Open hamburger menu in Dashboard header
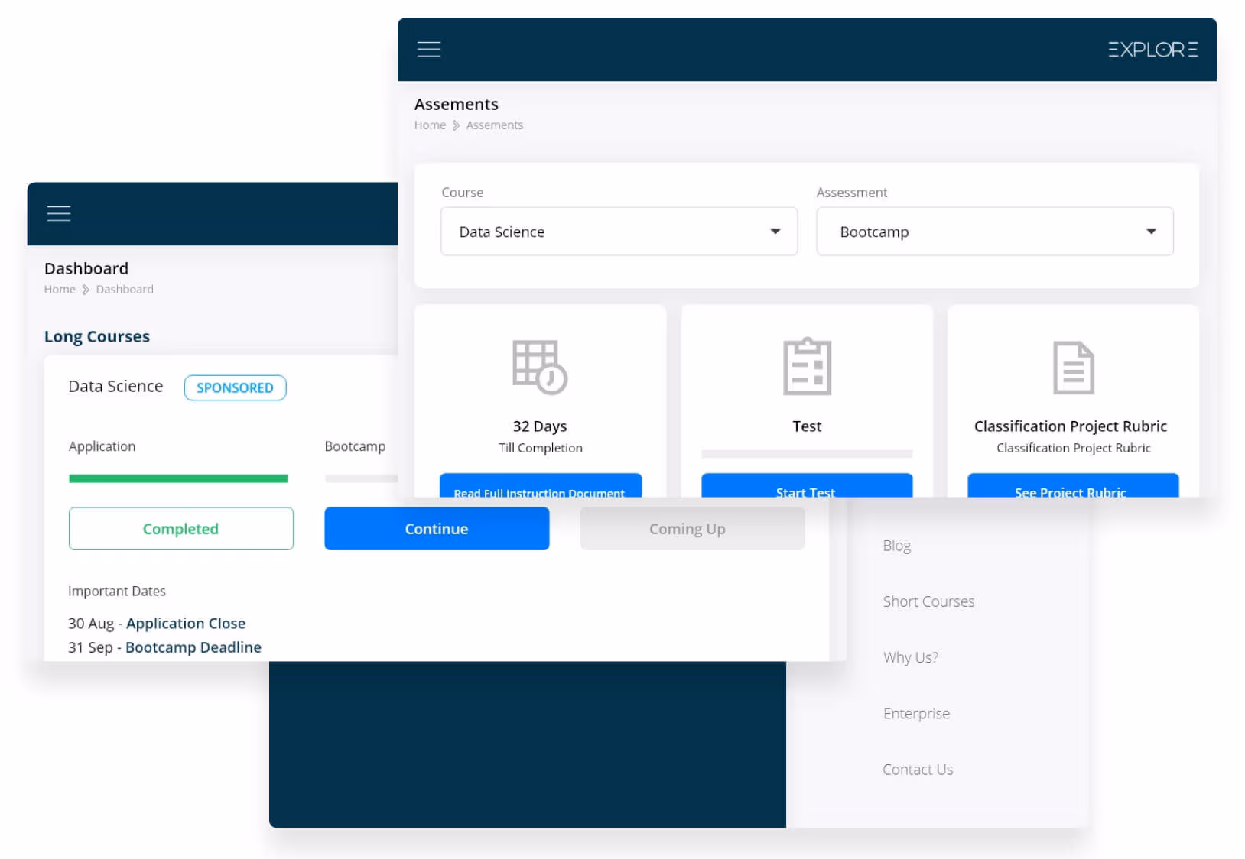Viewport: 1245px width, 859px height. [59, 214]
